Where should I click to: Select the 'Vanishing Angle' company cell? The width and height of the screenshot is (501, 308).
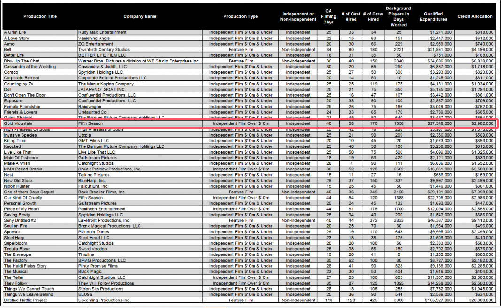click(140, 38)
